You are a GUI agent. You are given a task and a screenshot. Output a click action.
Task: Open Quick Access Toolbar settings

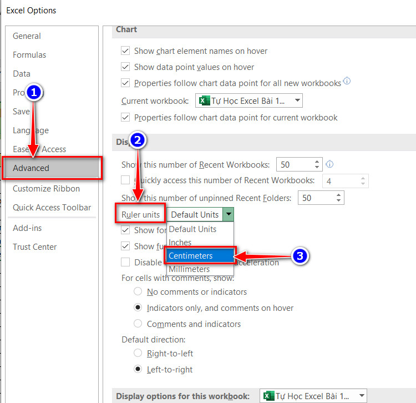coord(52,208)
